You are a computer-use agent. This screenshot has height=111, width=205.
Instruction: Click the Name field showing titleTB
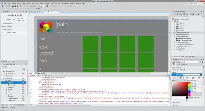click(190, 62)
